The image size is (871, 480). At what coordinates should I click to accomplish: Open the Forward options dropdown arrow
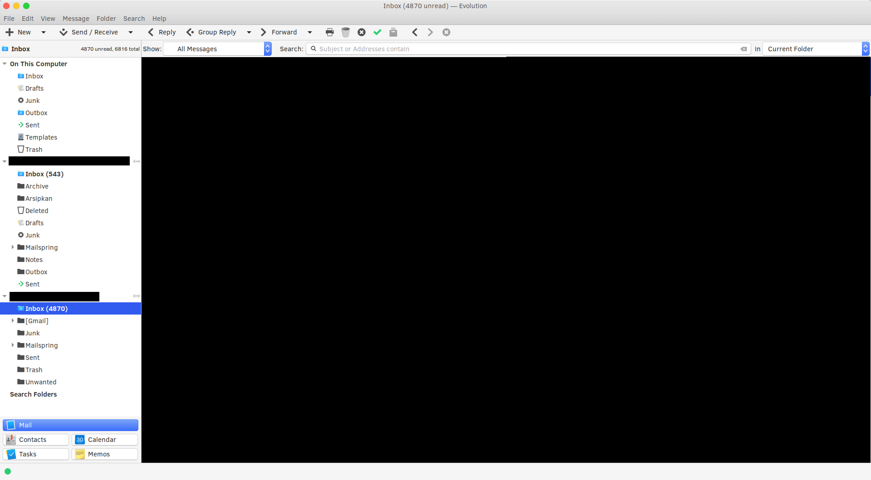tap(310, 32)
